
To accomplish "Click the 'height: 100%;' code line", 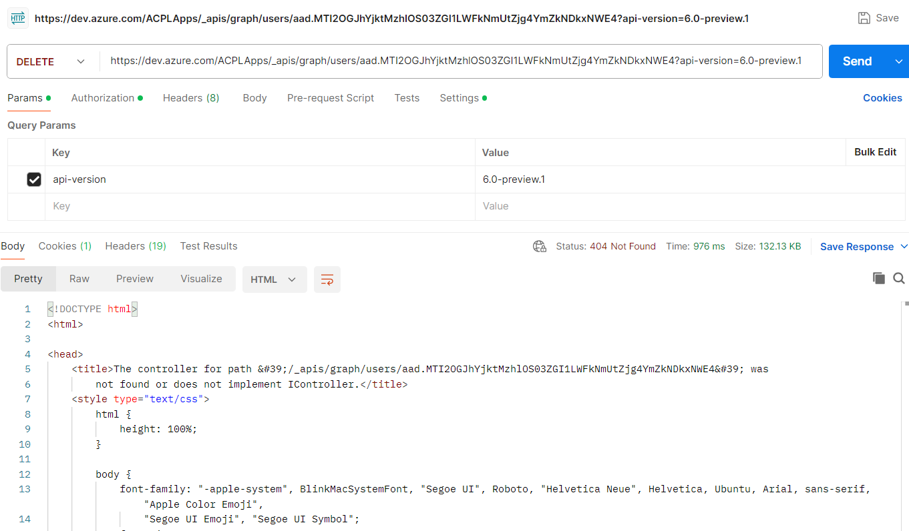I will coord(159,429).
